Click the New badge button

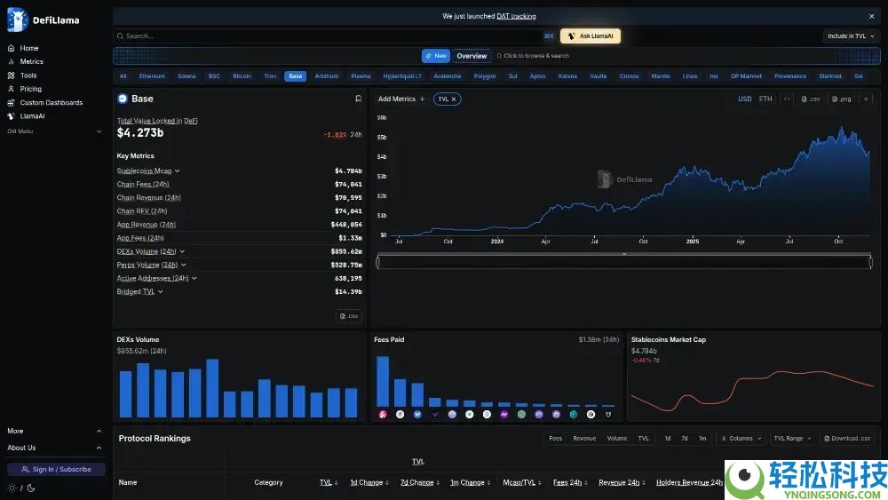coord(435,55)
